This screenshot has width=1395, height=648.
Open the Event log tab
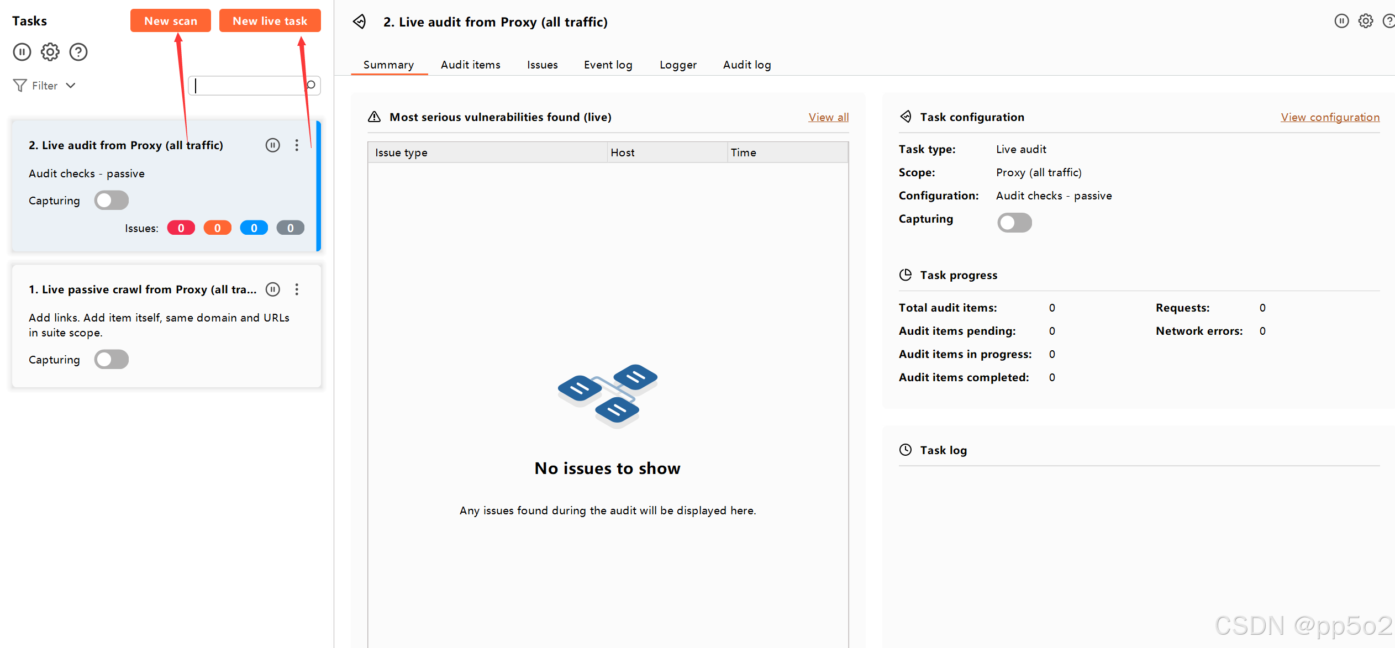point(608,65)
